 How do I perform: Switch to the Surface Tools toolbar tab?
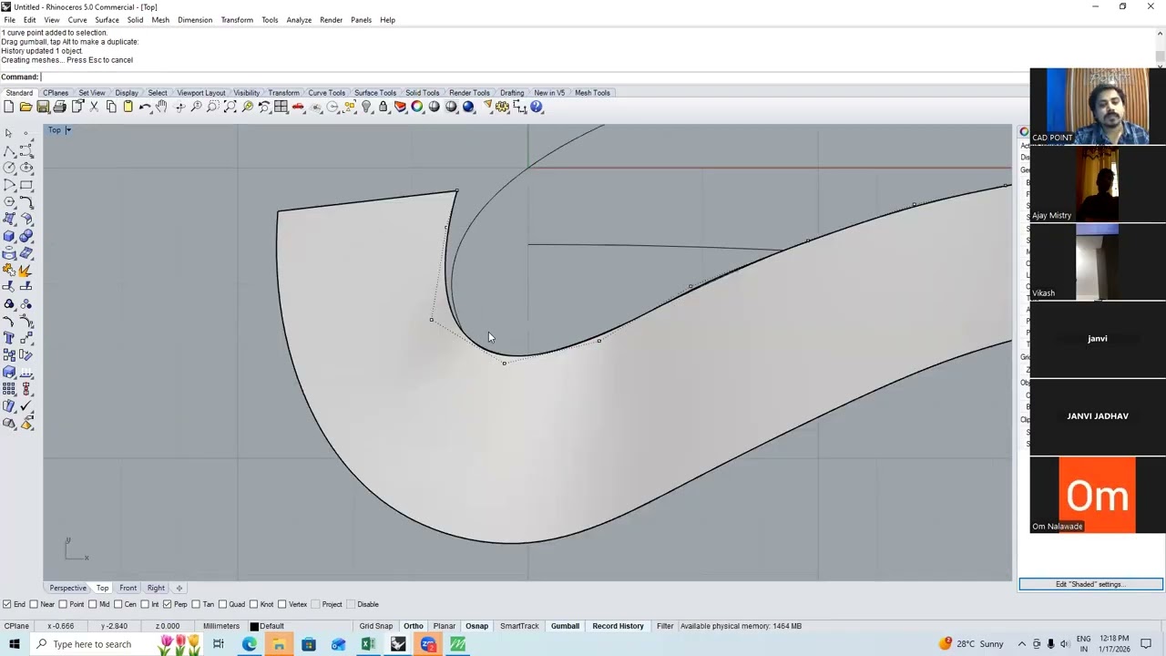tap(375, 93)
